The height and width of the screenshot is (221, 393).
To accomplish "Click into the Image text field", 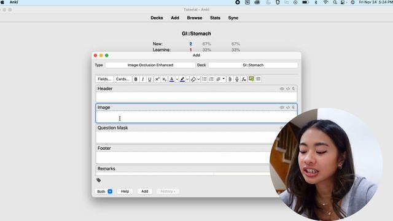I will click(x=196, y=117).
